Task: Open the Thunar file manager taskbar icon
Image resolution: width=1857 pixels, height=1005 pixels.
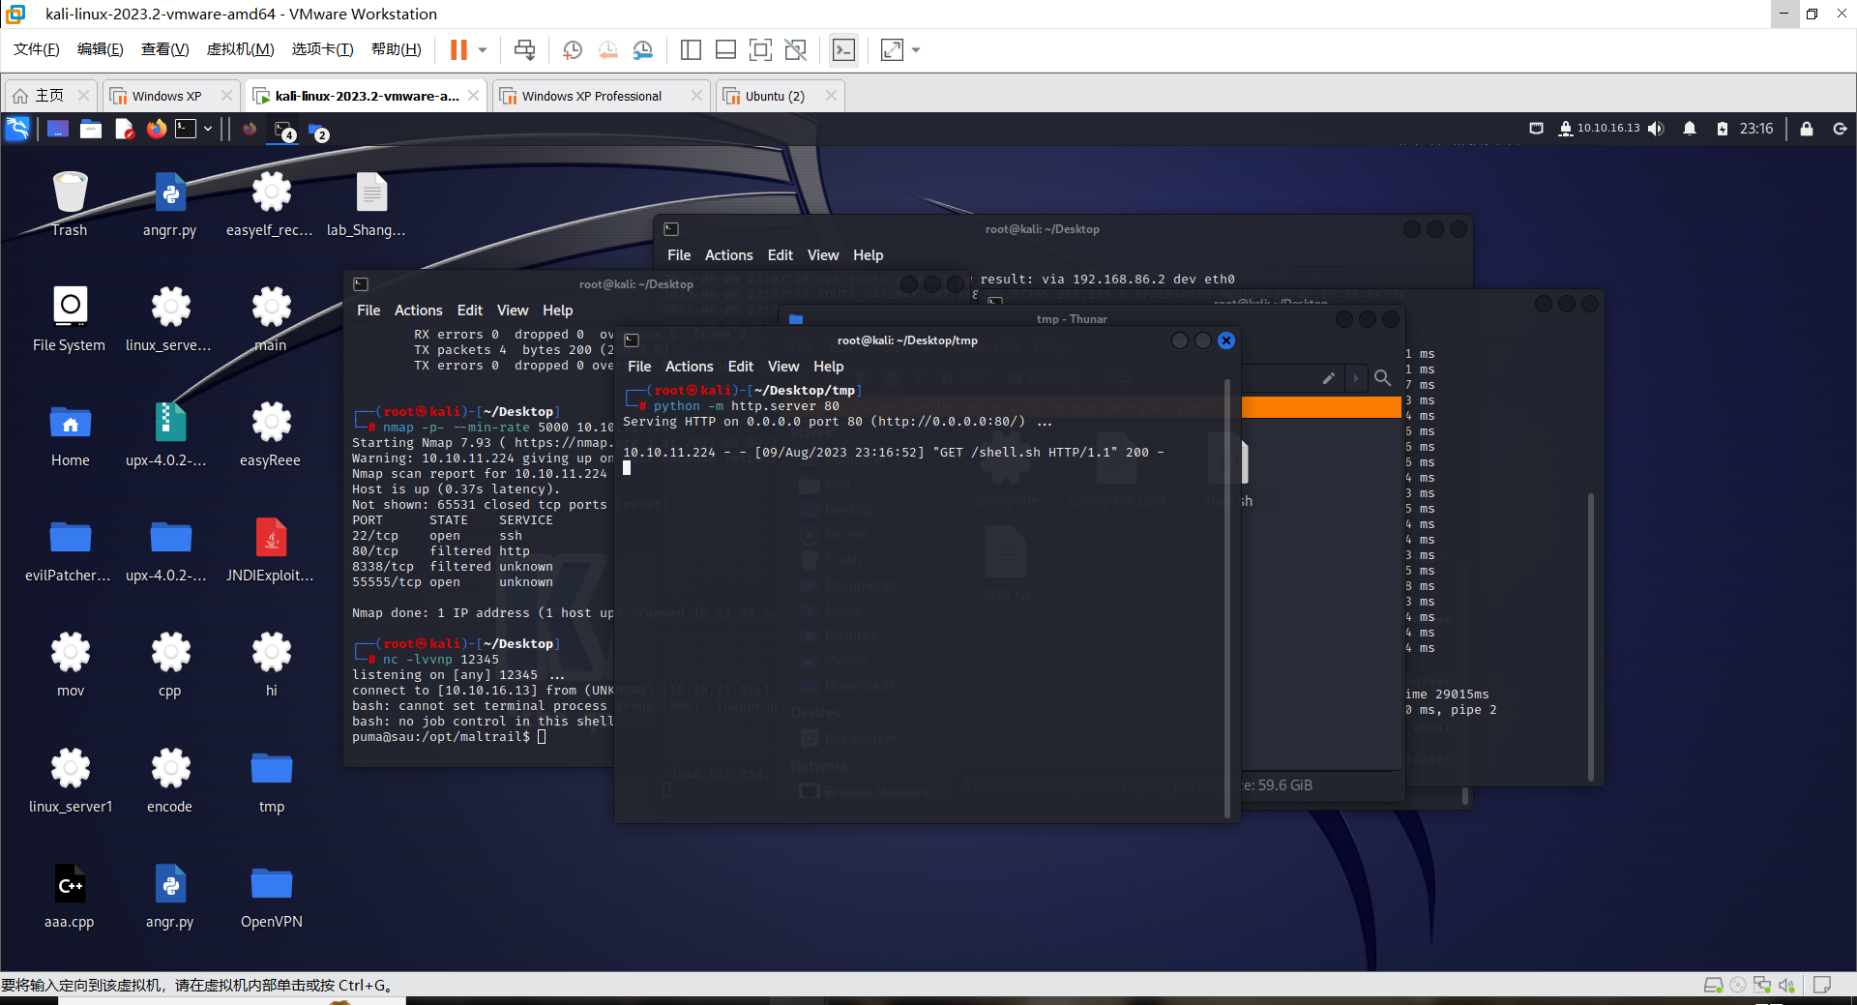Action: click(90, 129)
